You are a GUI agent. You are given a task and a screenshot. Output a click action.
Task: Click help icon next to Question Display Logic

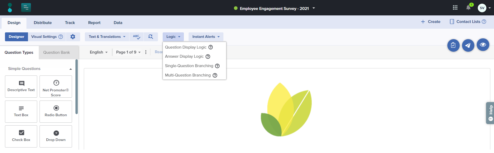pos(211,47)
